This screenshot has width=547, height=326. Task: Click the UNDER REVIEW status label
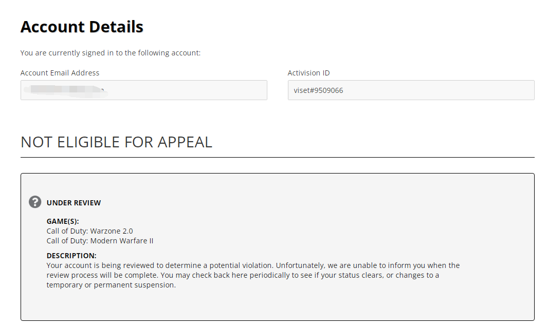pyautogui.click(x=74, y=203)
